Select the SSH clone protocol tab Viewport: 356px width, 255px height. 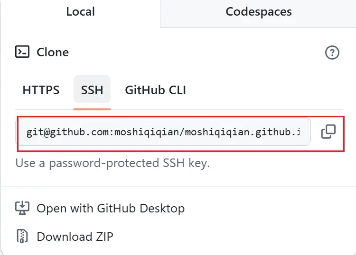point(92,90)
